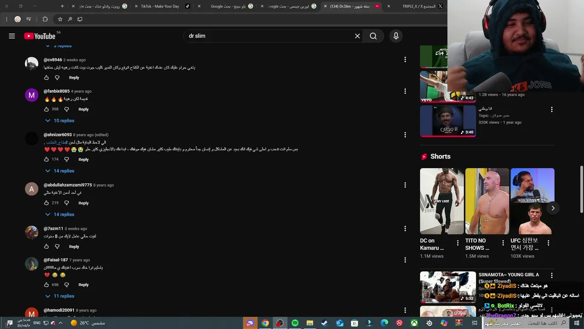
Task: Like the comment by @shnizer6093
Action: click(x=46, y=159)
